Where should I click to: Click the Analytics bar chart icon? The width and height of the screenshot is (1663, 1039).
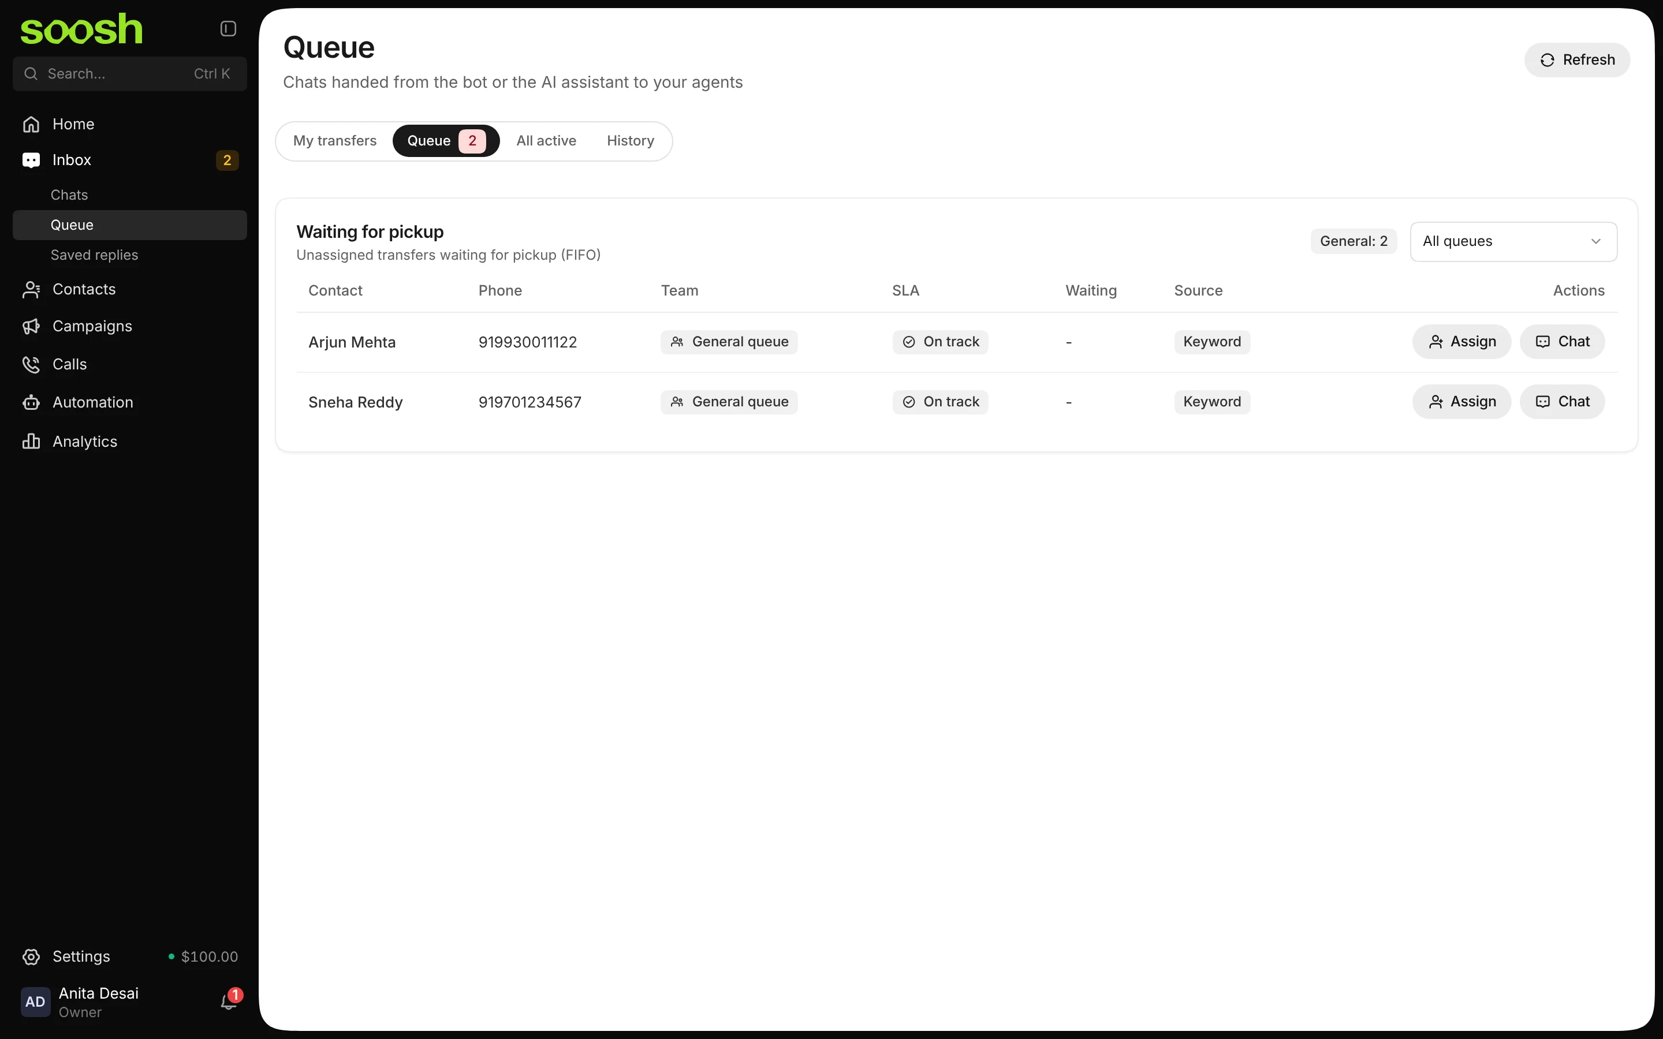[x=31, y=441]
